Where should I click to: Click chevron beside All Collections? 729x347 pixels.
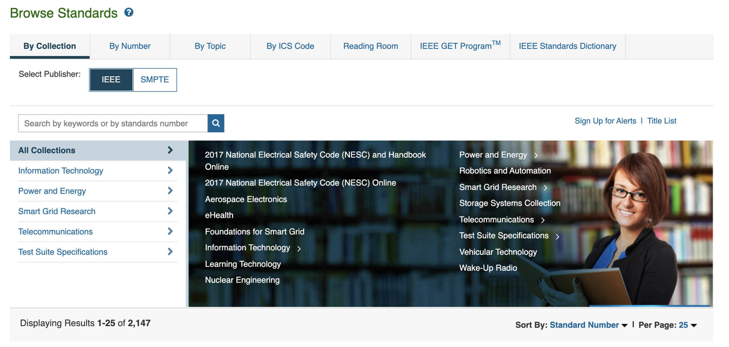click(x=170, y=150)
